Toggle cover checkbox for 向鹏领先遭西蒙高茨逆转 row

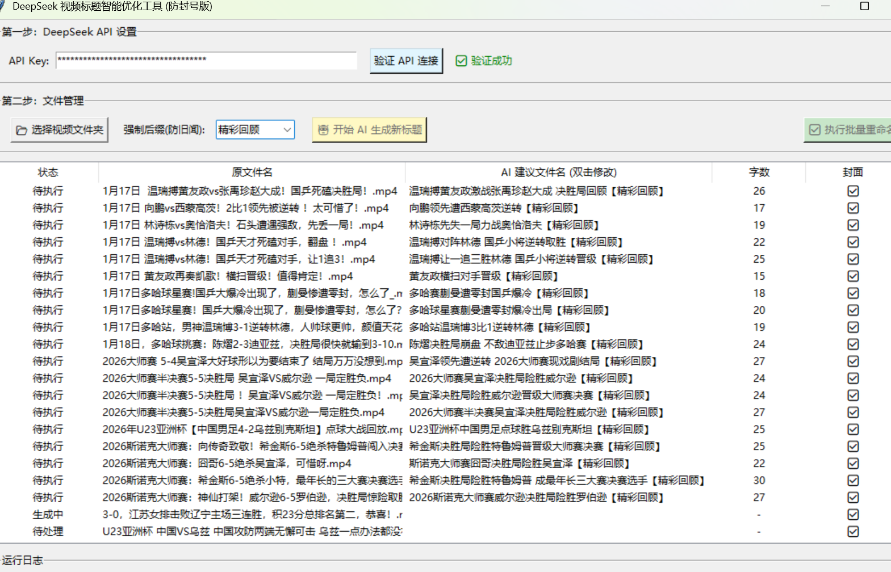click(x=853, y=208)
